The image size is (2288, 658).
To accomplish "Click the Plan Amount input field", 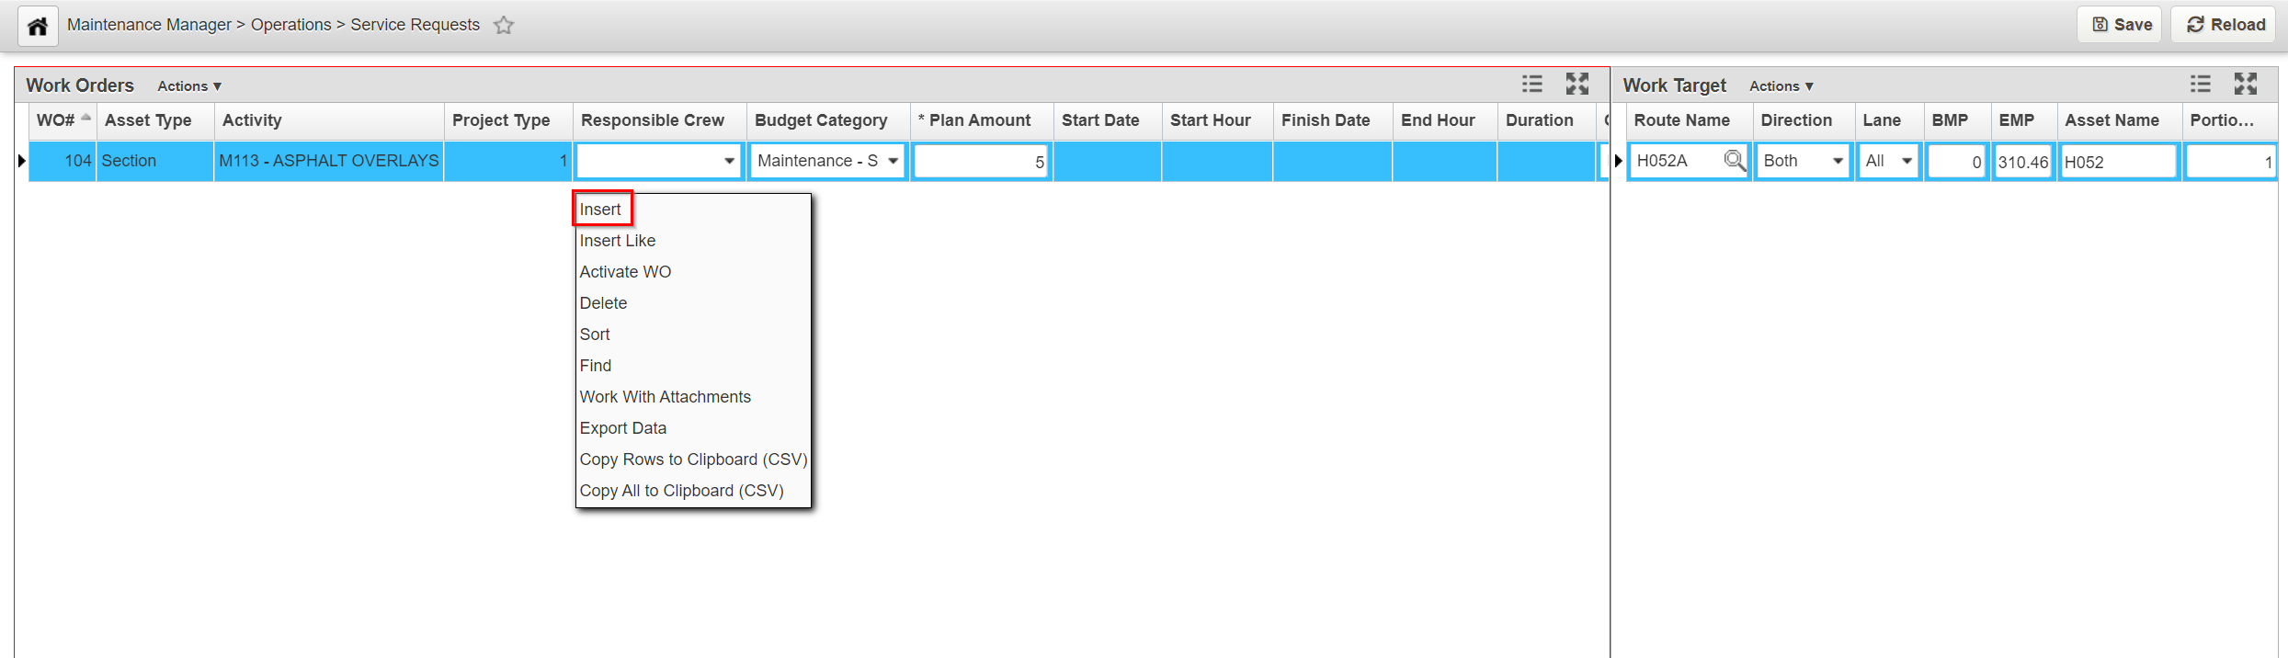I will (x=980, y=162).
